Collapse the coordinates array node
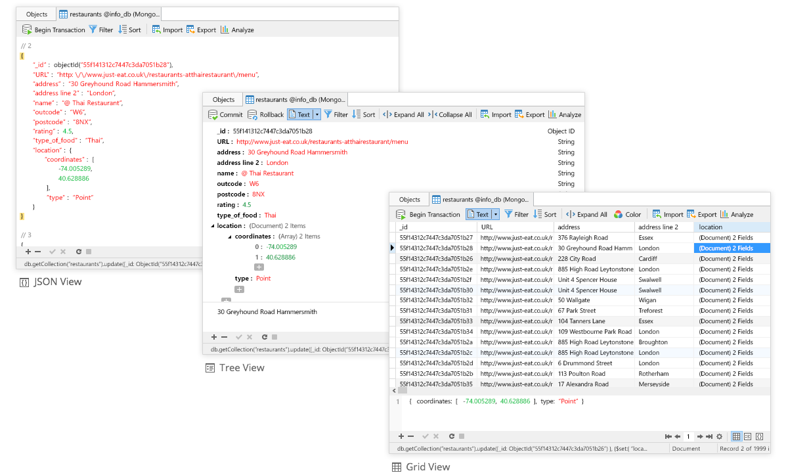This screenshot has height=473, width=788. click(x=230, y=236)
